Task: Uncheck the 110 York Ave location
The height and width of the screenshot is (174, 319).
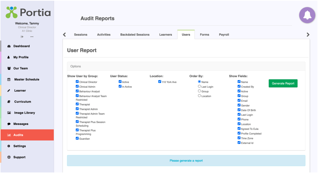Action: [160, 82]
